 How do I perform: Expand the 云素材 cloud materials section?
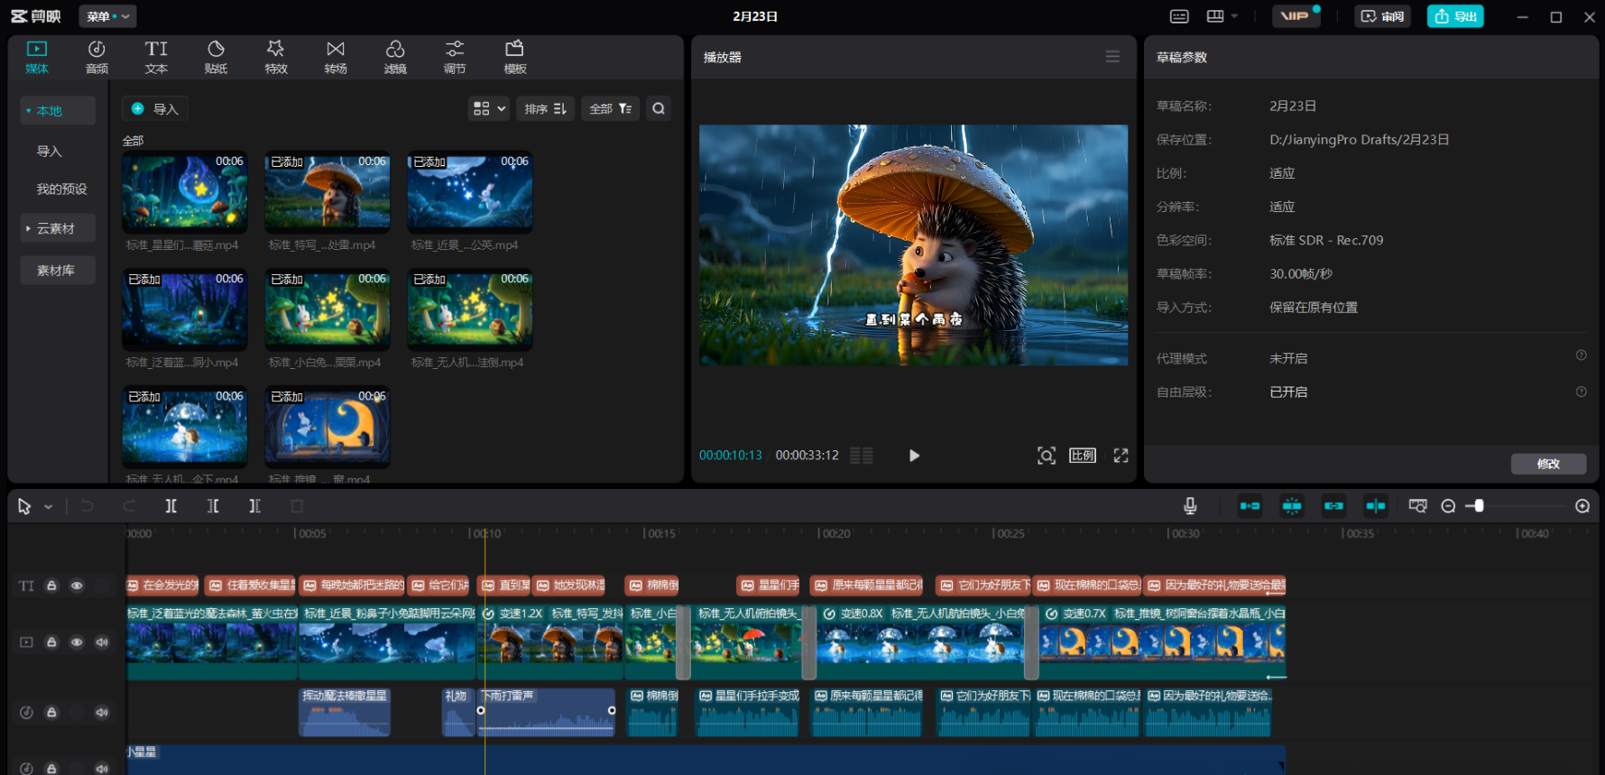click(x=58, y=228)
